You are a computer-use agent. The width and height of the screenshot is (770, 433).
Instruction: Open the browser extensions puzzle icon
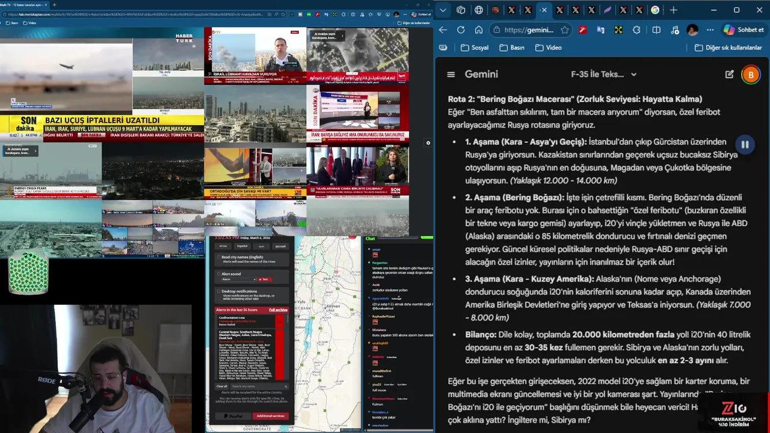click(637, 29)
